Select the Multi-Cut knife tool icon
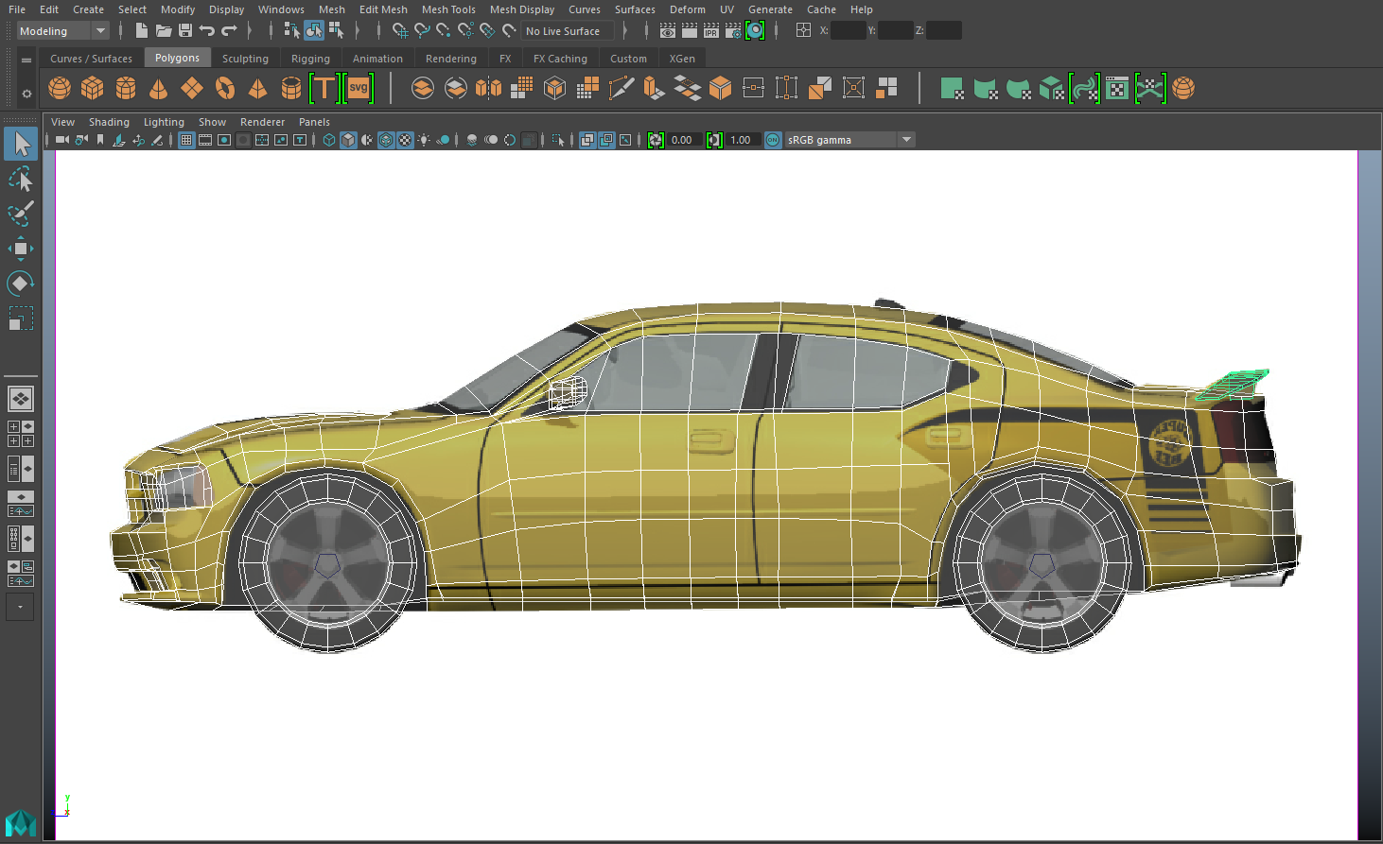 coord(621,89)
